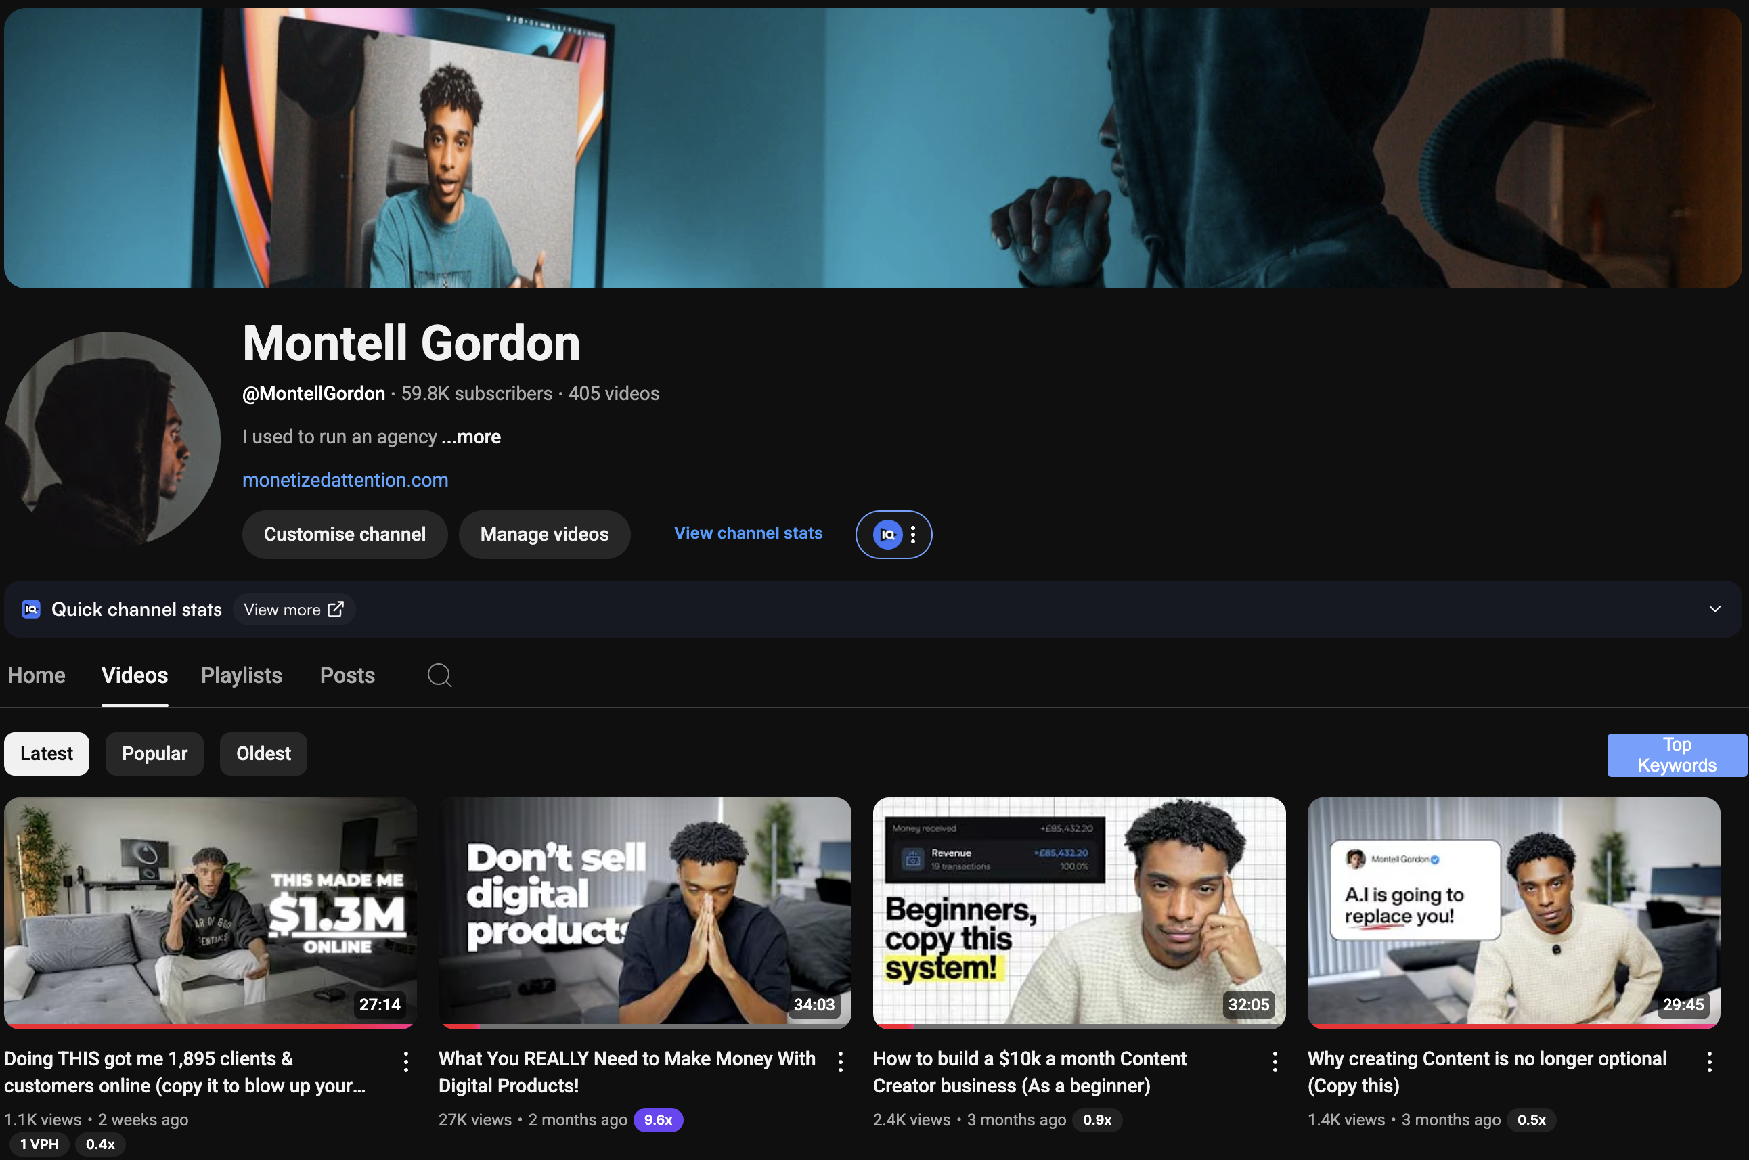Select the Latest sort filter chip

[47, 753]
